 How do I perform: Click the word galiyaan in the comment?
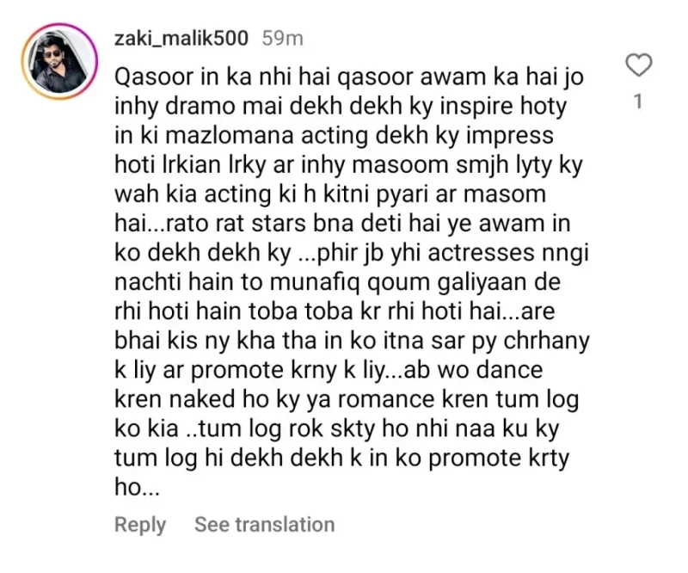pyautogui.click(x=482, y=282)
